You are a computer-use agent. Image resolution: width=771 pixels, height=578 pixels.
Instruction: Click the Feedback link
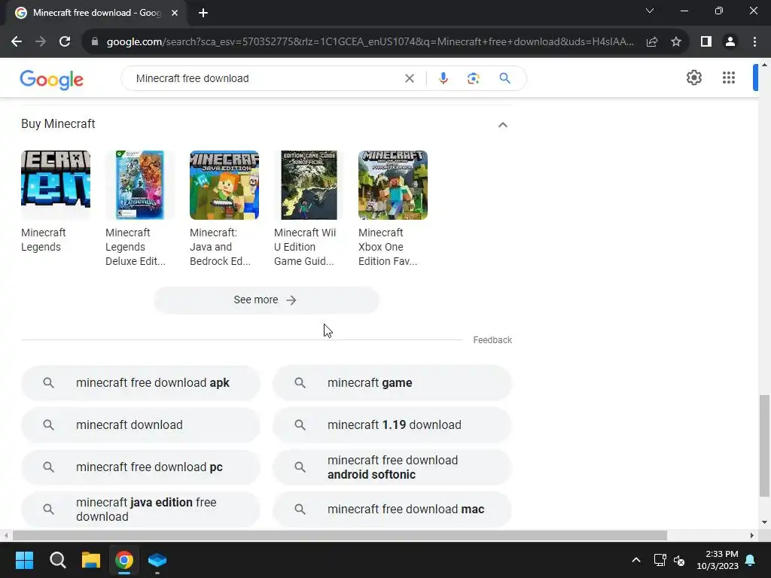(x=492, y=340)
